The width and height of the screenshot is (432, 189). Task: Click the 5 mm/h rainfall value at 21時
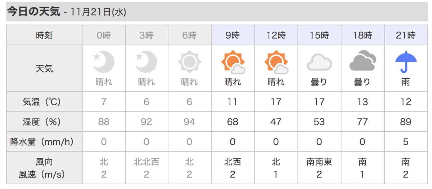pos(405,142)
